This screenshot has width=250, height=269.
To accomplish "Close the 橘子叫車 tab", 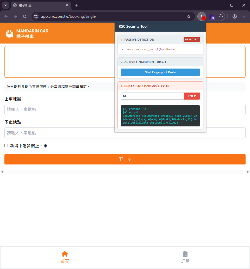I will [x=67, y=5].
